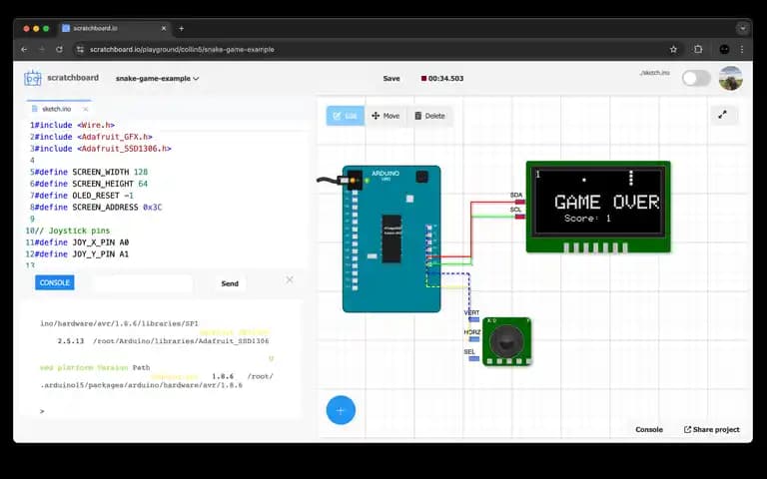Close the scratchboard.io browser tab

click(164, 28)
